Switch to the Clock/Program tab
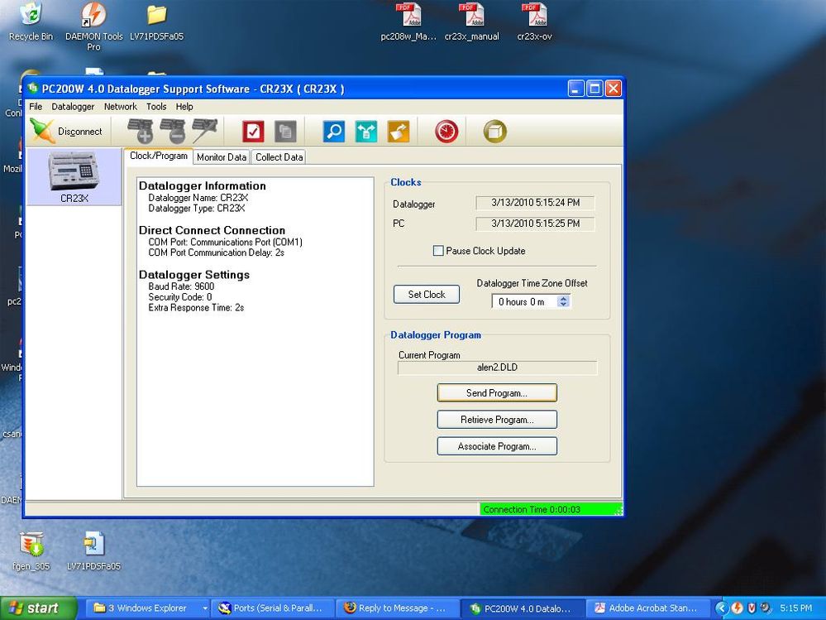This screenshot has height=620, width=826. coord(159,156)
